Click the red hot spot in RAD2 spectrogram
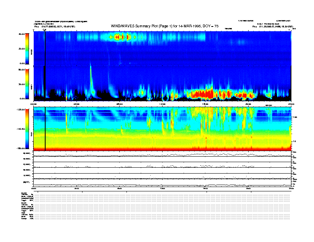The image size is (314, 242). (x=120, y=37)
